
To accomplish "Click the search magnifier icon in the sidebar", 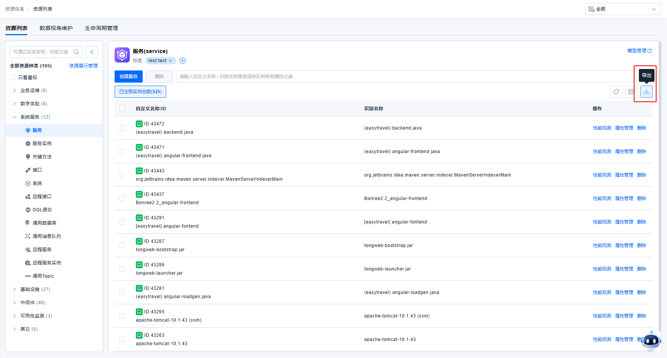I will (x=76, y=52).
